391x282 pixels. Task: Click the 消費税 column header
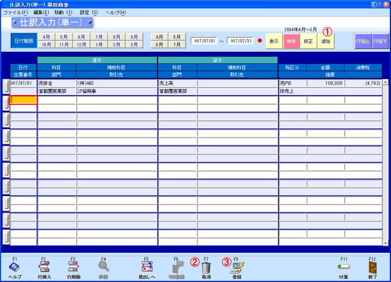pyautogui.click(x=363, y=68)
